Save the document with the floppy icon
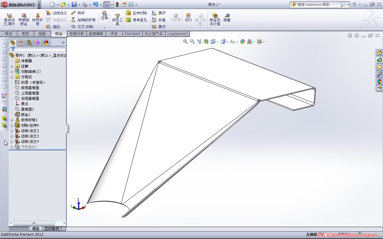 pyautogui.click(x=74, y=4)
